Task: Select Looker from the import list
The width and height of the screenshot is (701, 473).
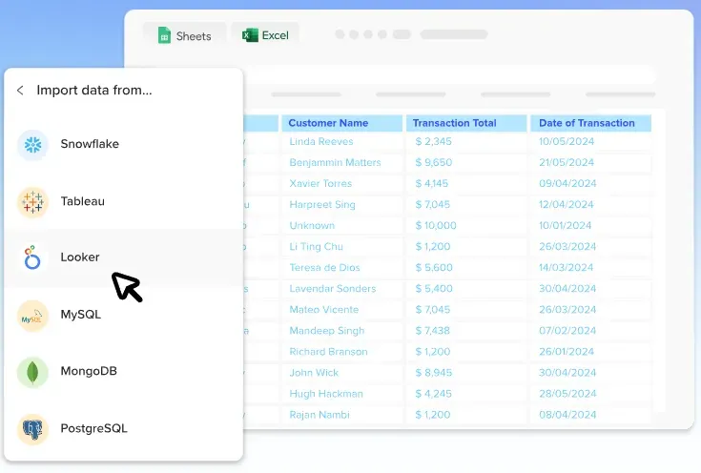Action: tap(123, 257)
